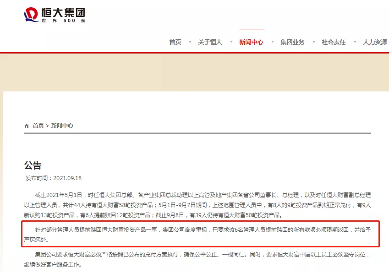Click the 世界500强 tagline under the logo
The height and width of the screenshot is (272, 389).
point(64,21)
